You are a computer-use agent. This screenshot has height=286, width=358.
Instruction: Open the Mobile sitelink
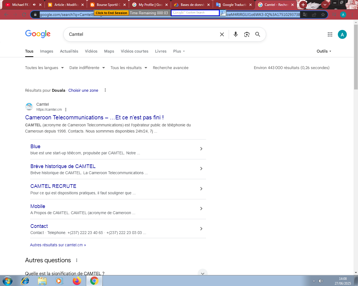pyautogui.click(x=38, y=206)
